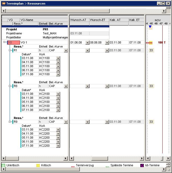Open Wunsch-AT date dropdown for VG 1
Screen dimensions: 172x173
(x=87, y=43)
